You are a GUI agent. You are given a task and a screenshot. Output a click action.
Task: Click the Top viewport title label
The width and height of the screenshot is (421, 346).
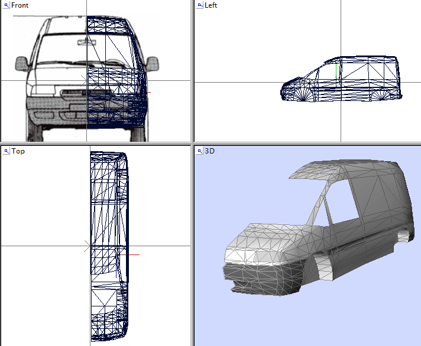coord(18,151)
